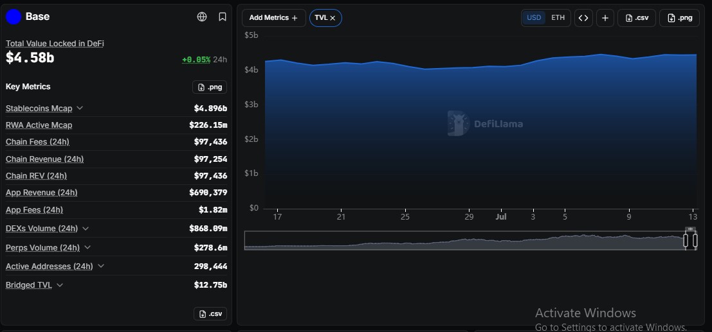This screenshot has height=332, width=712.
Task: Switch chart currency to USD
Action: click(534, 18)
